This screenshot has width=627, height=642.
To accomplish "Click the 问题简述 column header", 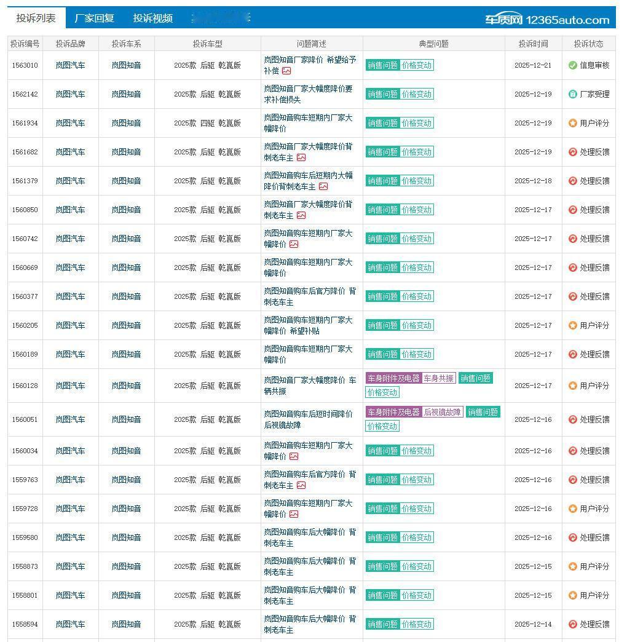I will pos(312,44).
